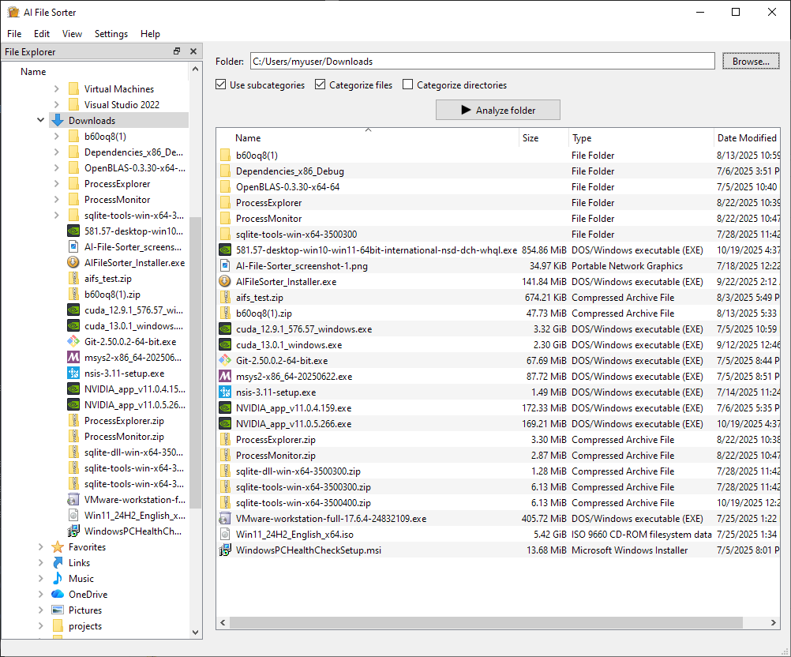
Task: Open the Settings menu
Action: click(x=111, y=34)
